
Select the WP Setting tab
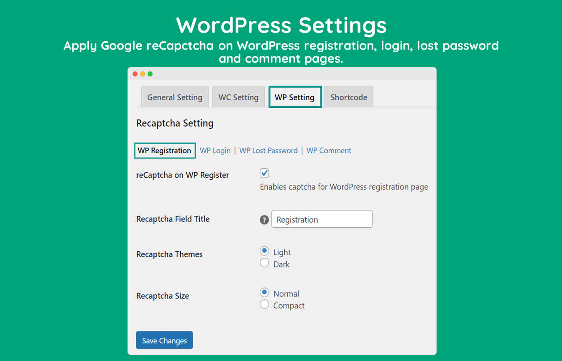click(295, 97)
